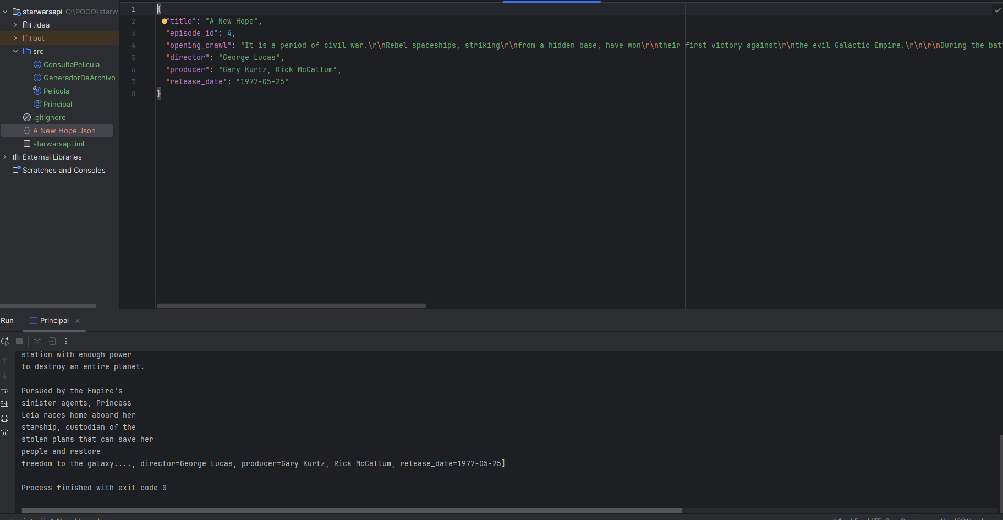Viewport: 1003px width, 520px height.
Task: Toggle soft-wrap in Run console
Action: pos(4,390)
